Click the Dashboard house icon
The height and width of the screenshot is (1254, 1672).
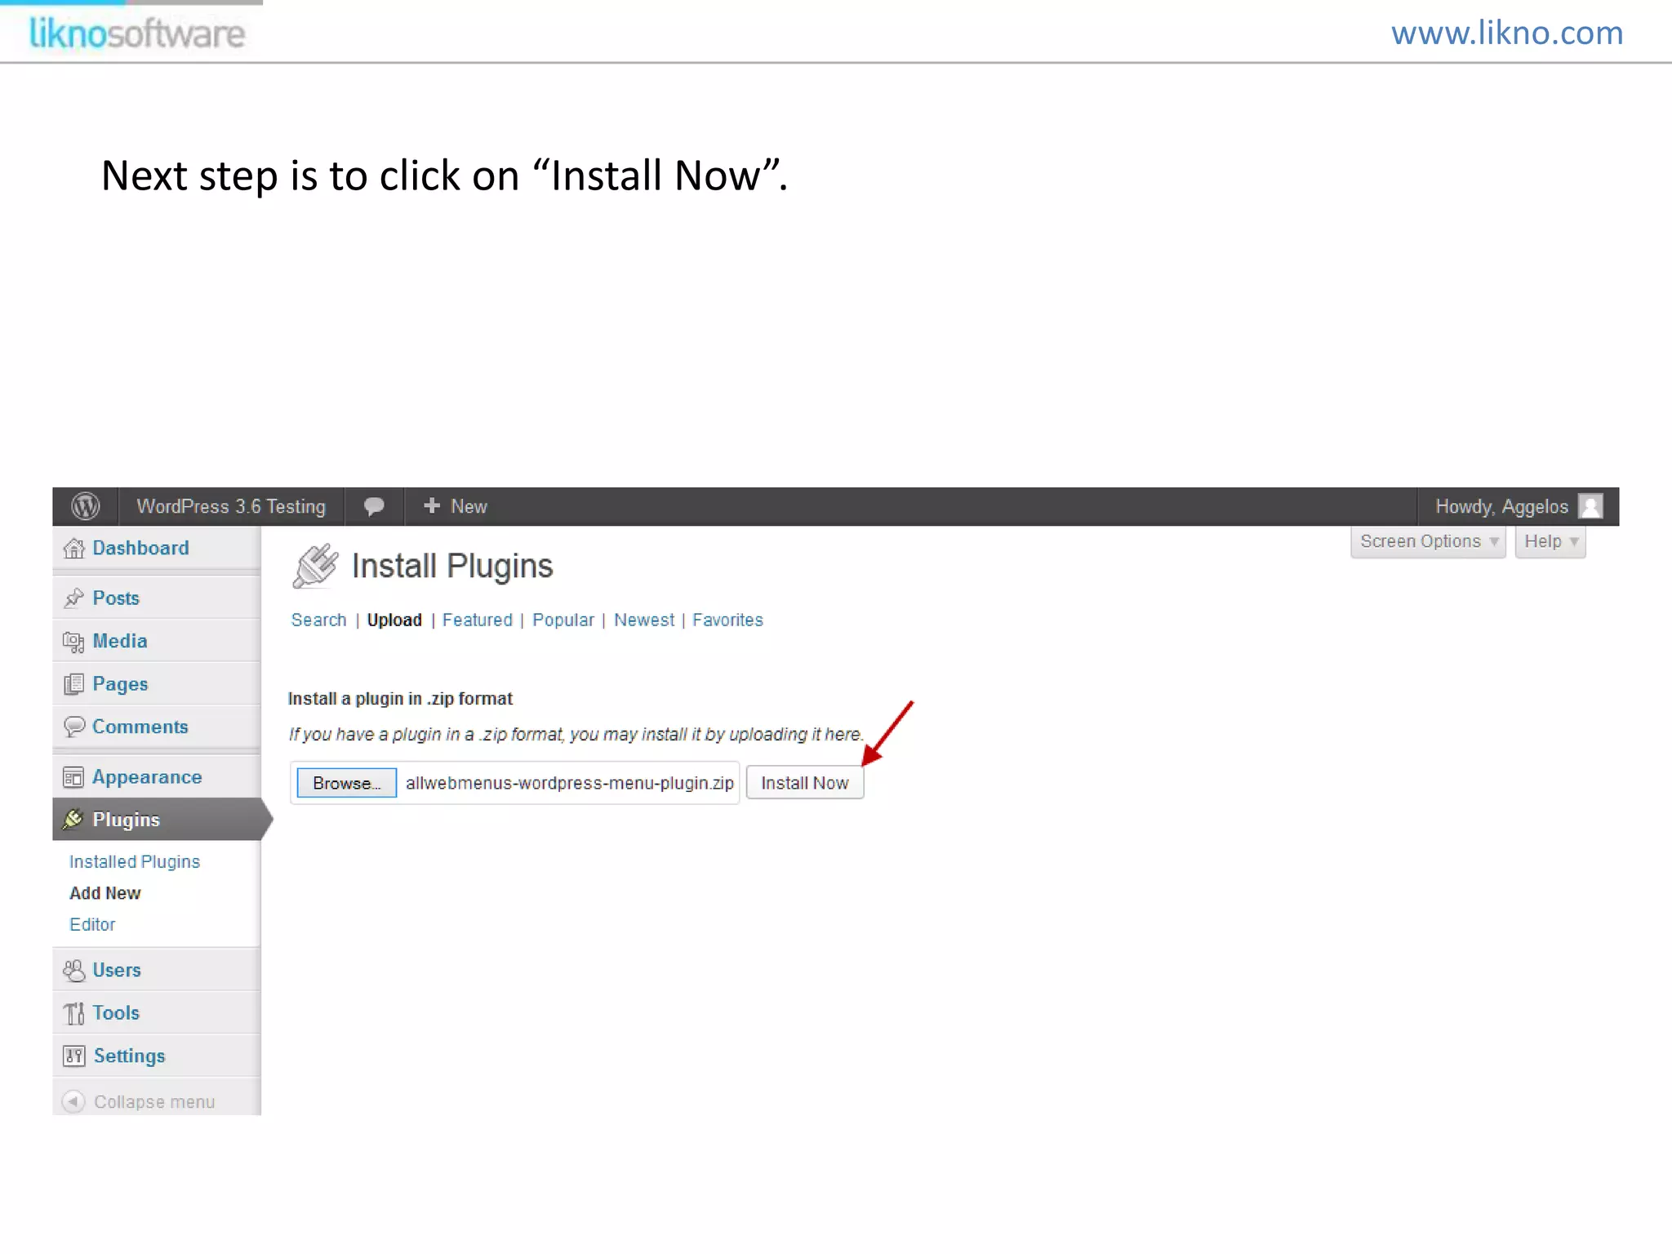point(73,549)
